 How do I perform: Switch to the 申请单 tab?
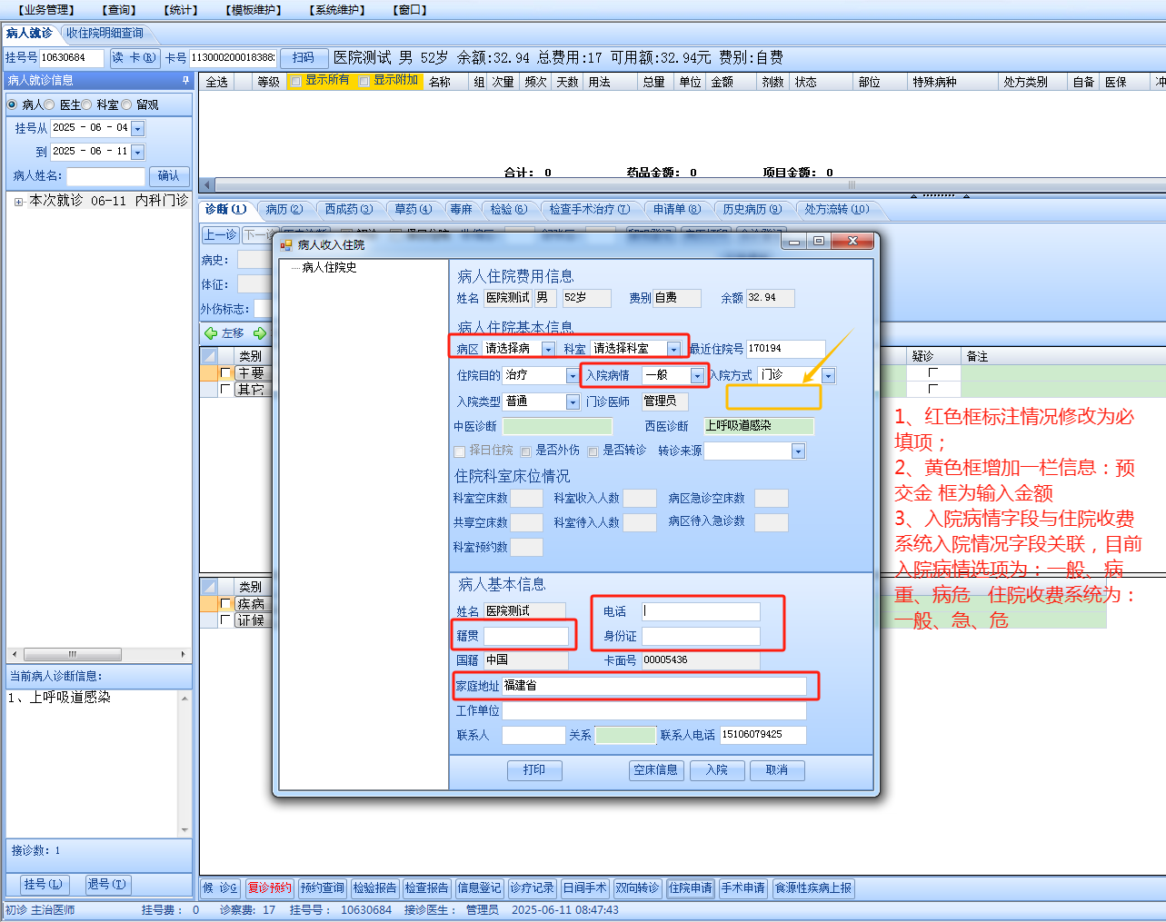click(x=677, y=210)
